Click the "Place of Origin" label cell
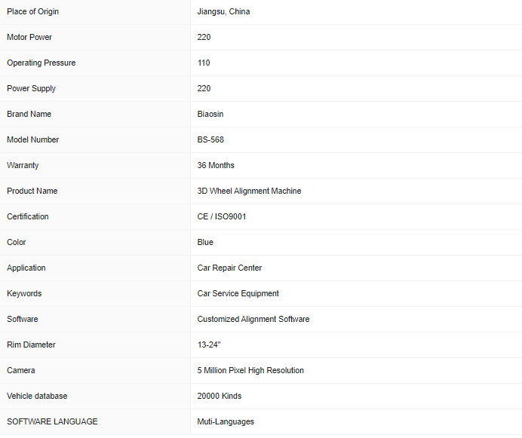This screenshot has width=522, height=438. 32,11
